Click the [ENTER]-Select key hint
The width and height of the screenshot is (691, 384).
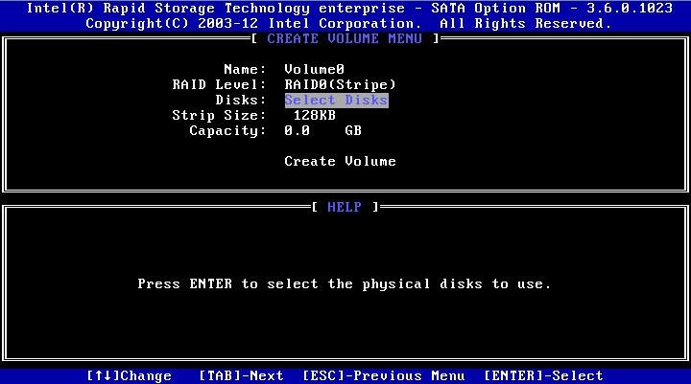pyautogui.click(x=543, y=375)
